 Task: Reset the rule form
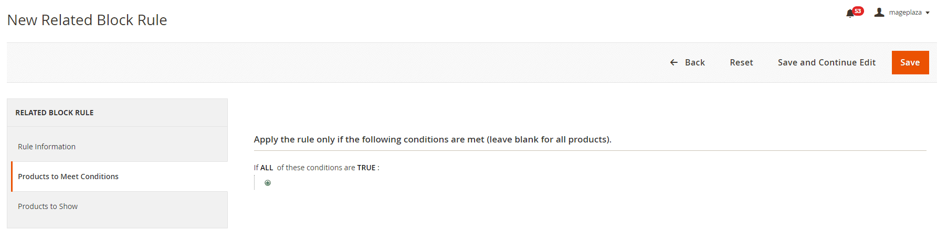[x=741, y=62]
